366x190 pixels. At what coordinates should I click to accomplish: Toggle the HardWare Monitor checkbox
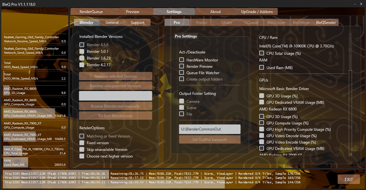coord(182,60)
